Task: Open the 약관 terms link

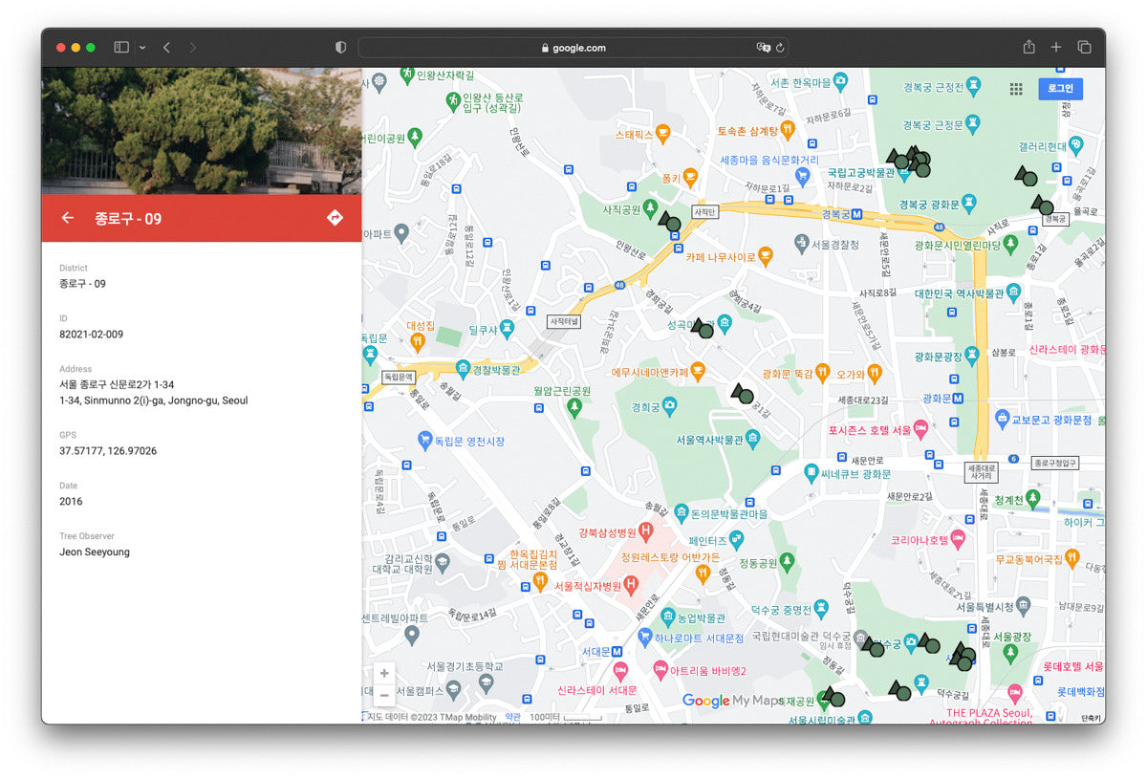Action: [x=513, y=717]
